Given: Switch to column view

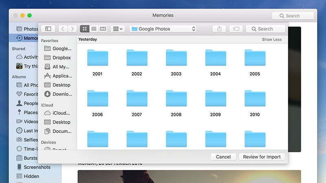Looking at the screenshot, I should (x=103, y=28).
